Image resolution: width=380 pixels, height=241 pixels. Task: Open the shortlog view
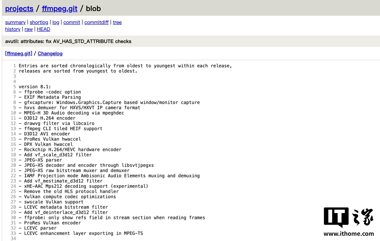click(39, 22)
